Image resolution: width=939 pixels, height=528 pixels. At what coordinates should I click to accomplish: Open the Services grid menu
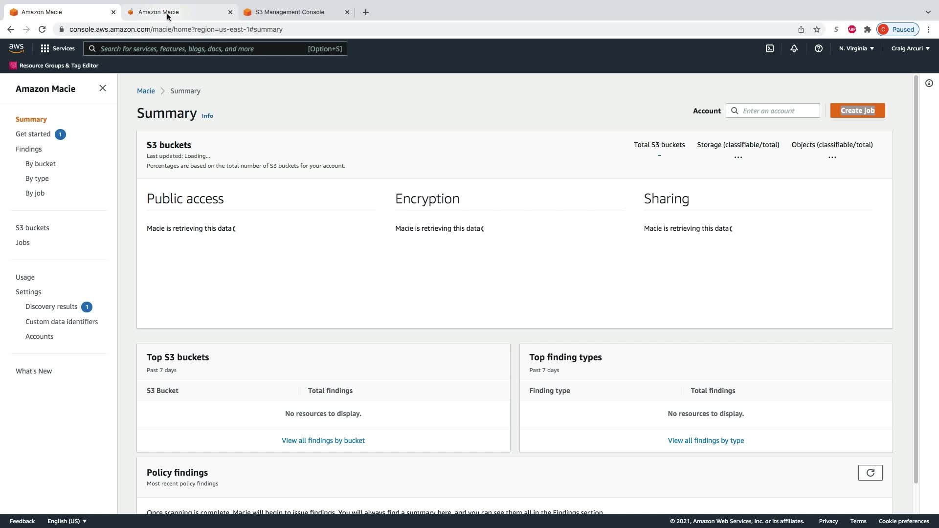tap(58, 48)
